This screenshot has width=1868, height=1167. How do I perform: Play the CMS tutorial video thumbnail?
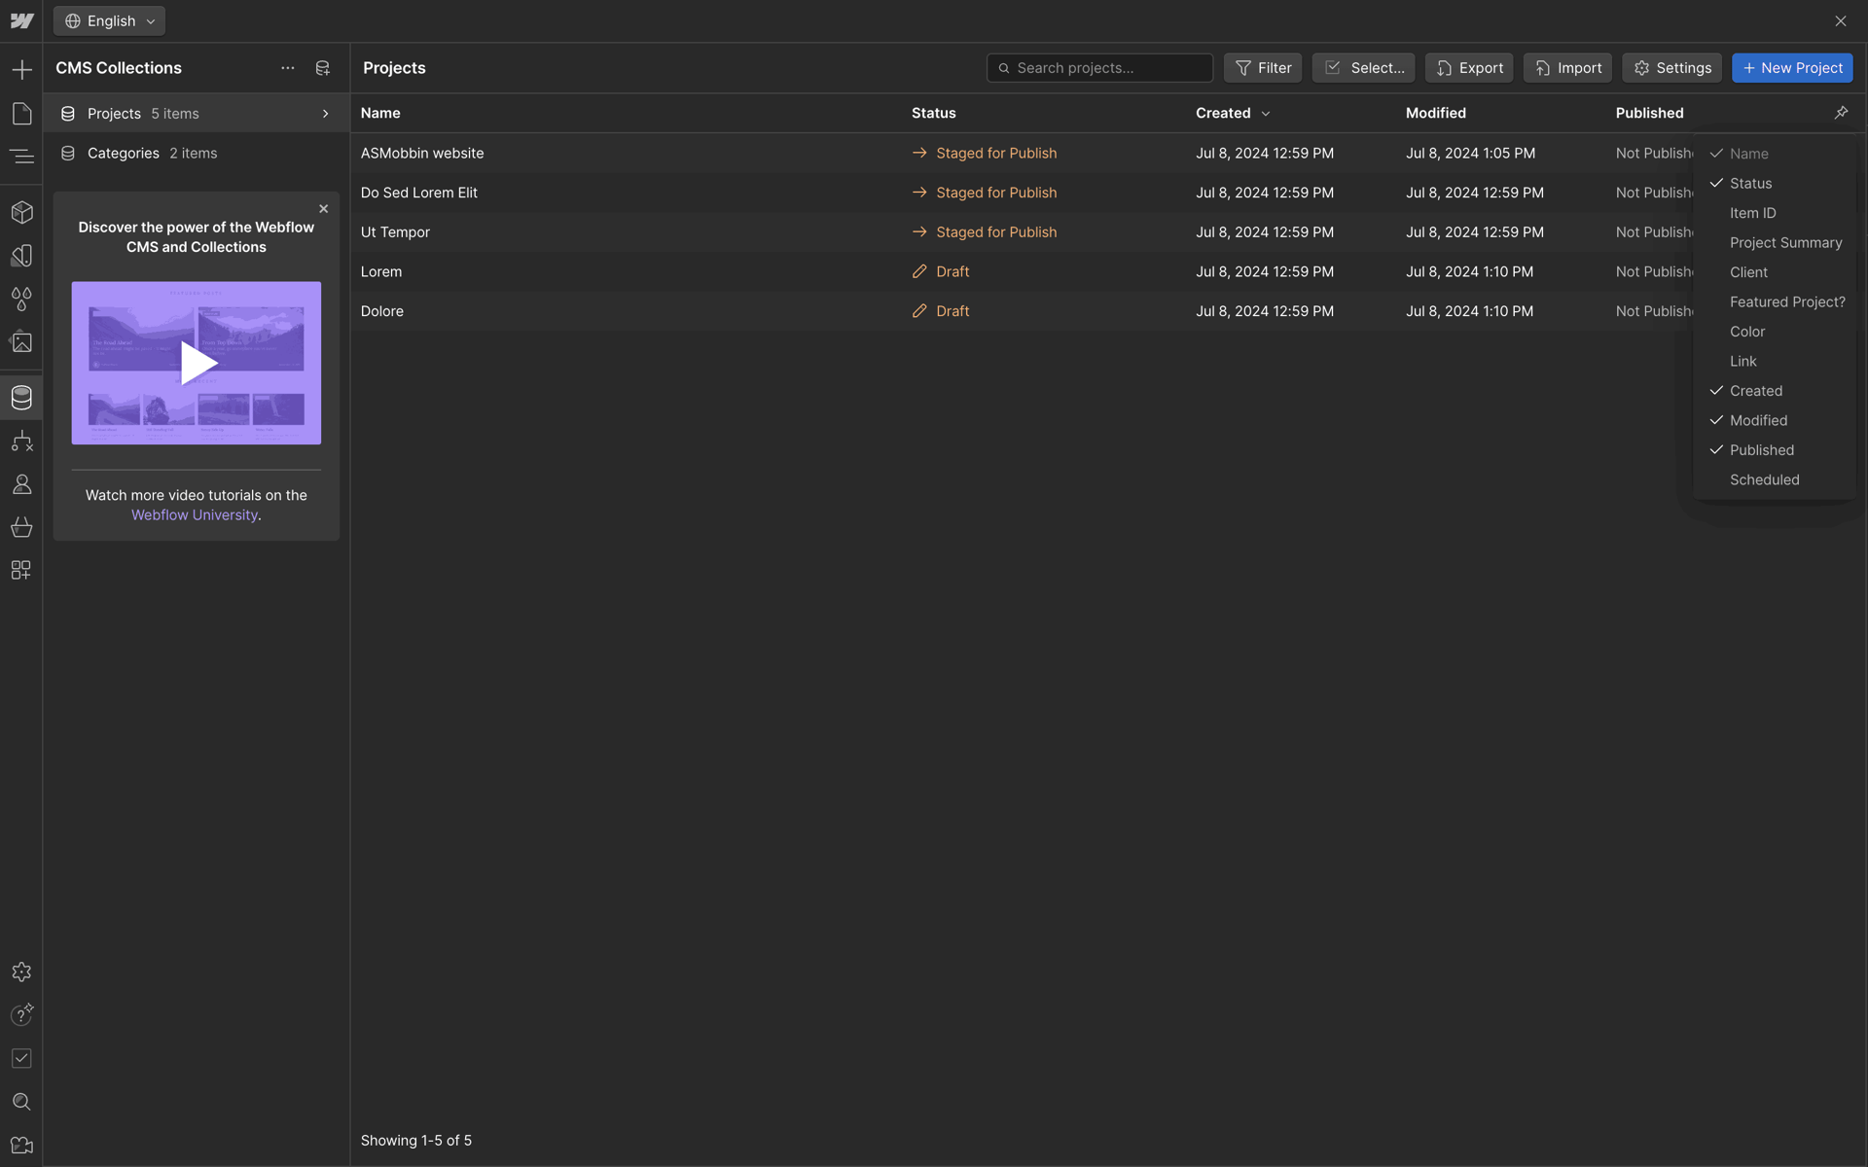click(197, 364)
